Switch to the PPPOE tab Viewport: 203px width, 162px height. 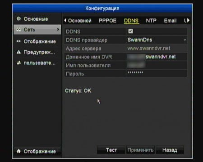(x=108, y=21)
